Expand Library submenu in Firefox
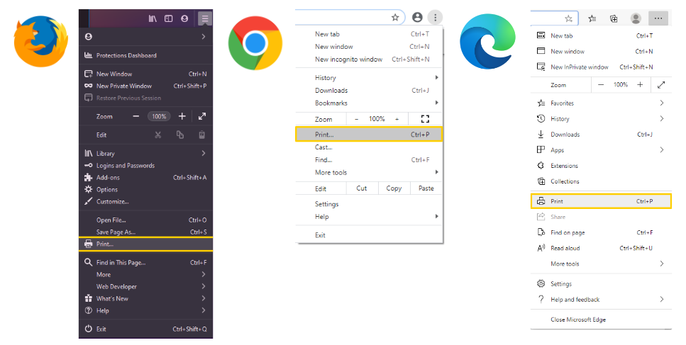The height and width of the screenshot is (345, 686). coord(145,153)
